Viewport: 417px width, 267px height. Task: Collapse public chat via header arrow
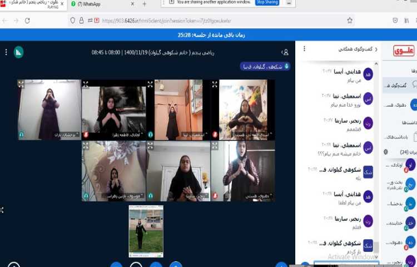coord(376,49)
